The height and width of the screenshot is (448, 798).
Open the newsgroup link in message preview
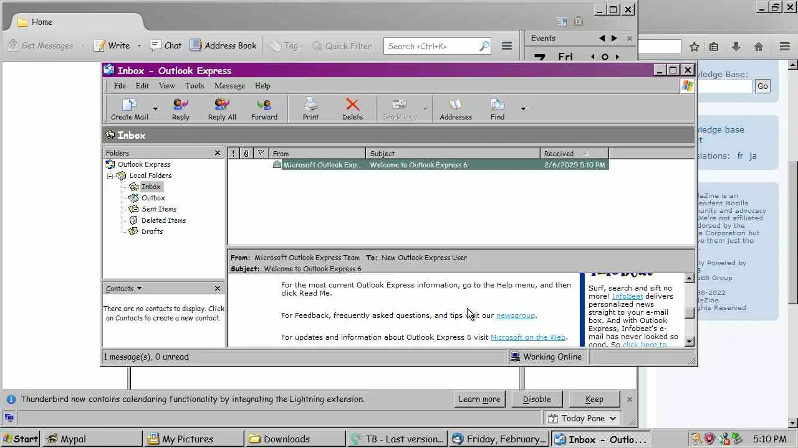tap(516, 315)
